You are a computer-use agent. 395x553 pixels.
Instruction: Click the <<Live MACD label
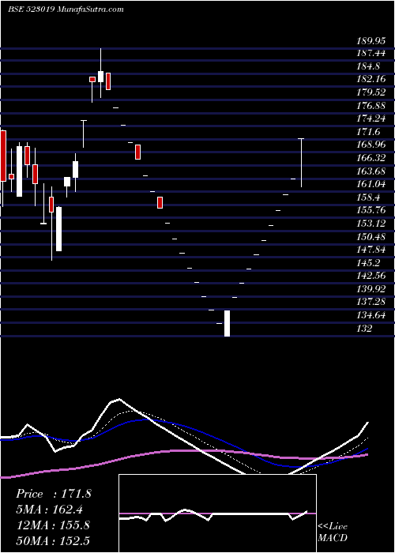333,532
